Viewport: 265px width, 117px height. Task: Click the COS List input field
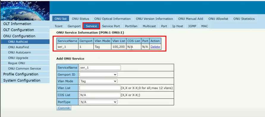(100, 95)
